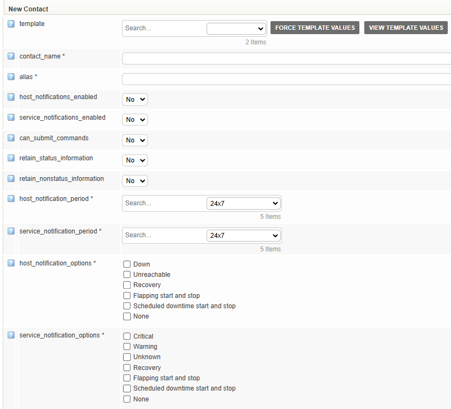451x409 pixels.
Task: Expand the retain_nonstatus_information dropdown
Action: click(135, 181)
